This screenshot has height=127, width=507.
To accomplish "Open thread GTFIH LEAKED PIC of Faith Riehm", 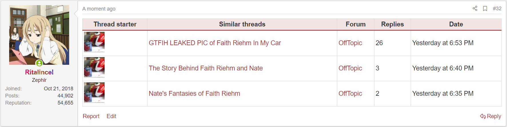I will [x=215, y=43].
